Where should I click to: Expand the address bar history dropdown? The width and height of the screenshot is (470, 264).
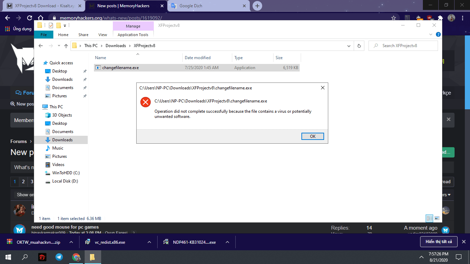coord(349,46)
